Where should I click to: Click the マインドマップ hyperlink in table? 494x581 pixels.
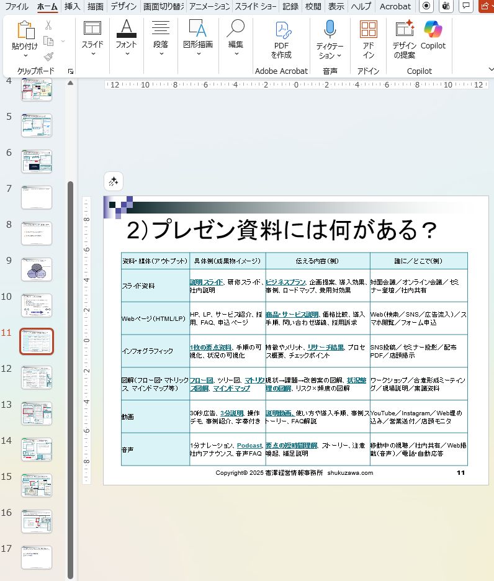click(231, 388)
